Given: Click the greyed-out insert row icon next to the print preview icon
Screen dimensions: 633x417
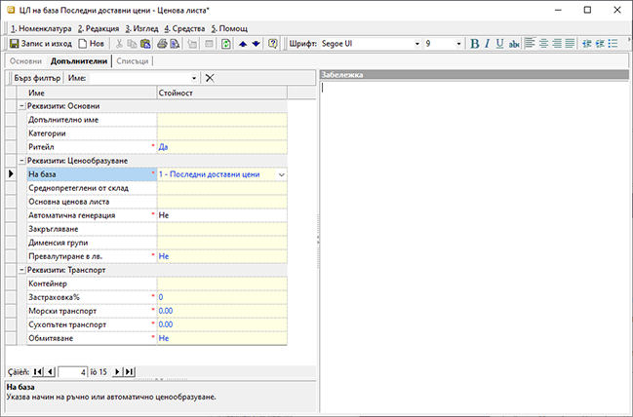Looking at the screenshot, I should (192, 44).
